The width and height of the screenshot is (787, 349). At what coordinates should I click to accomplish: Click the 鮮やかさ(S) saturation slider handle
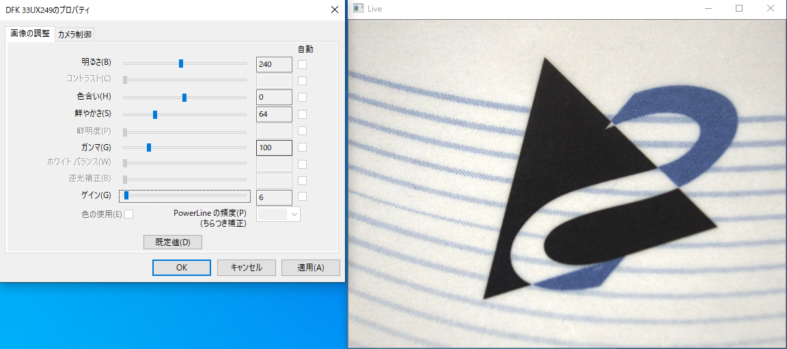point(155,114)
